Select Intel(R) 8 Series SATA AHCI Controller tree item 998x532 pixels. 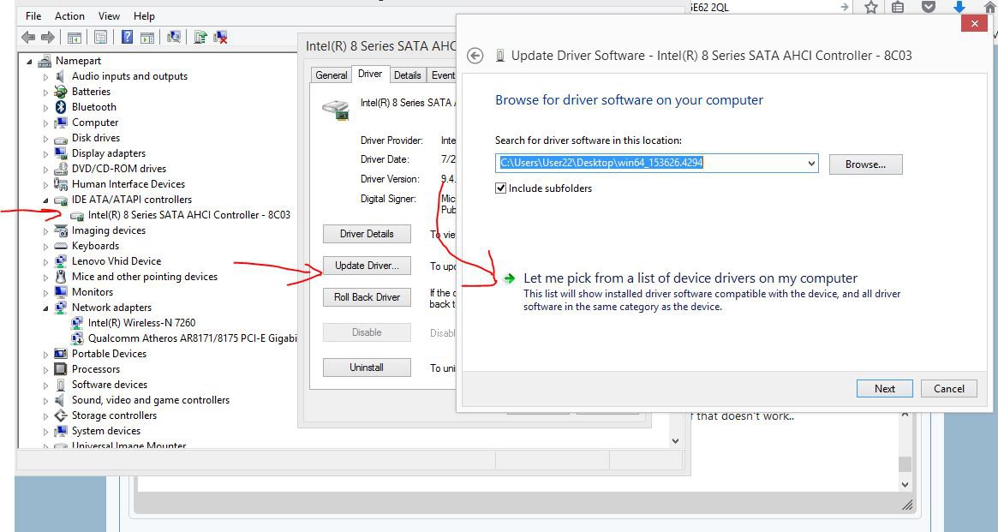(189, 215)
